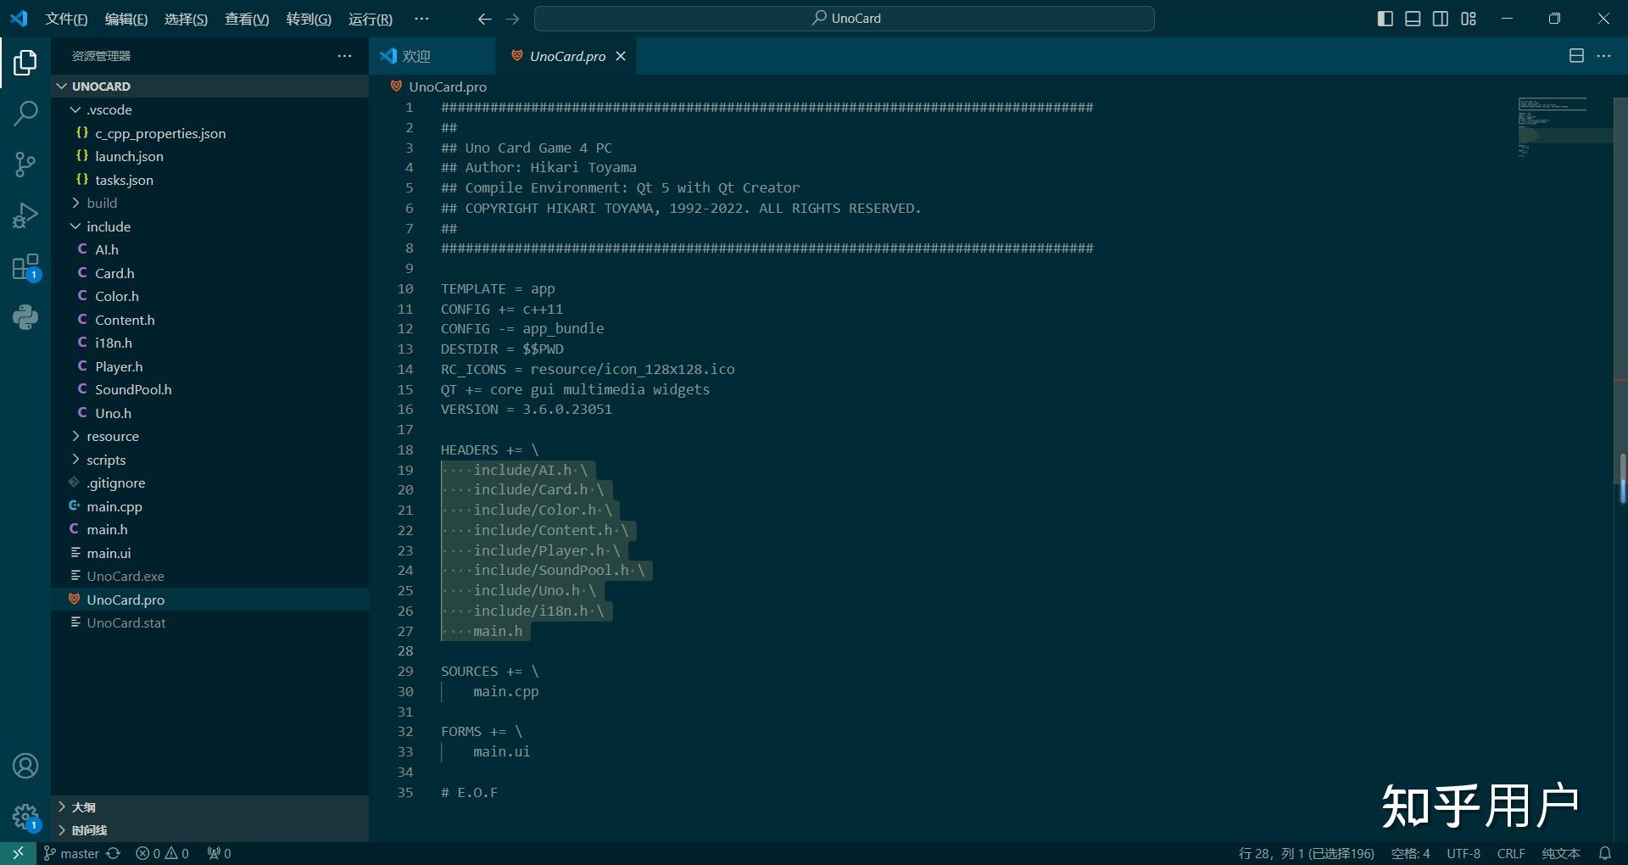Screen dimensions: 1628x865
Task: Click the synchronize changes icon
Action: click(114, 853)
